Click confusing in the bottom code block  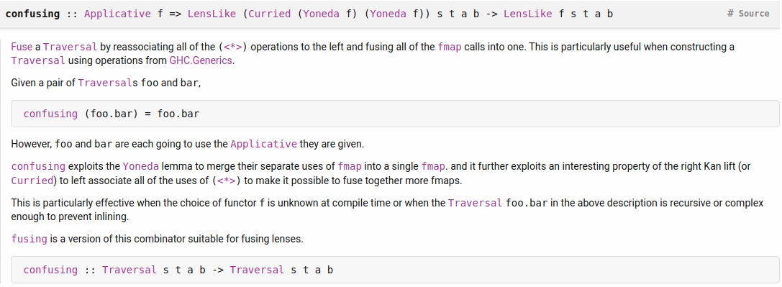pos(50,270)
